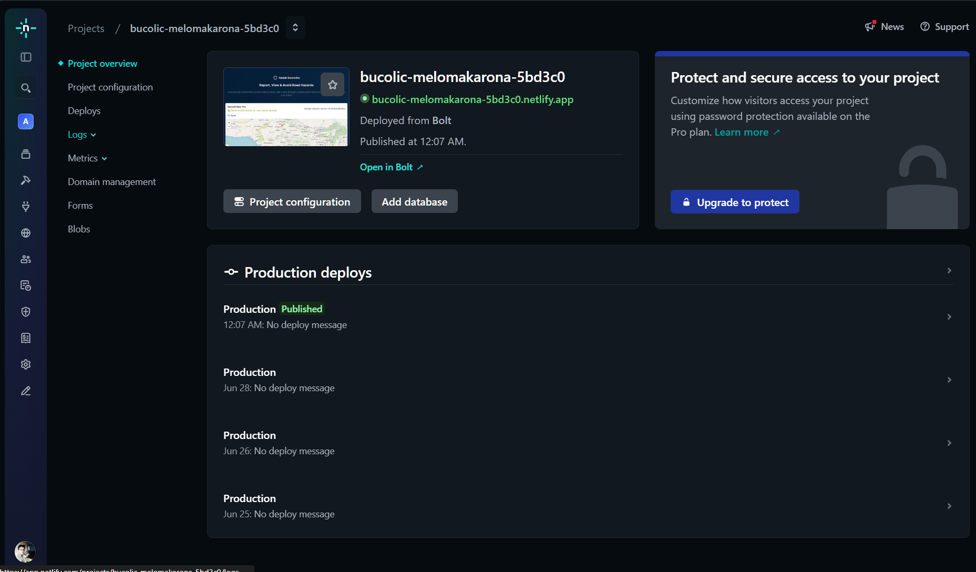Click the plug extensions icon in sidebar
The image size is (976, 572).
point(26,207)
